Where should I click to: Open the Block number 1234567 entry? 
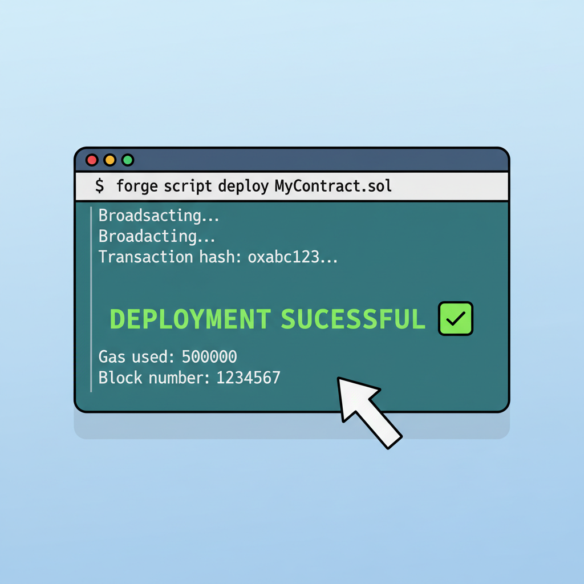click(x=189, y=378)
